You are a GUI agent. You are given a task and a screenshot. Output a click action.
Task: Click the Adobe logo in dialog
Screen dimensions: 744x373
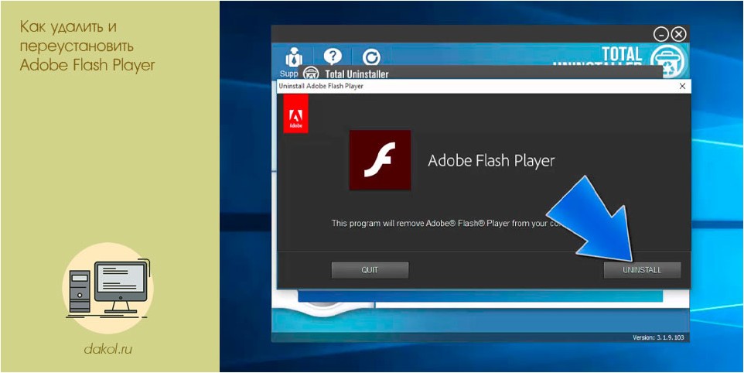pyautogui.click(x=295, y=114)
